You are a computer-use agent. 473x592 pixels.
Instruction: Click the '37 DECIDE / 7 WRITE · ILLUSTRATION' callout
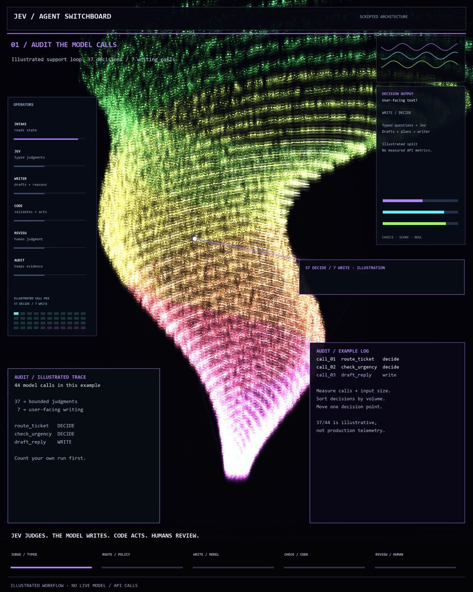click(x=381, y=277)
